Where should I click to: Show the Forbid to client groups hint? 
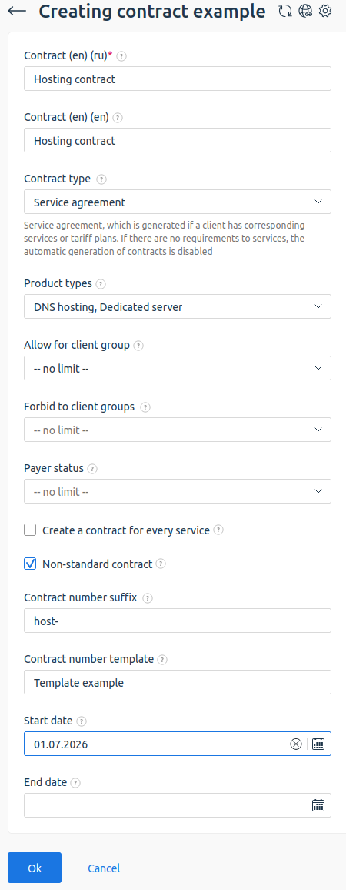(145, 407)
